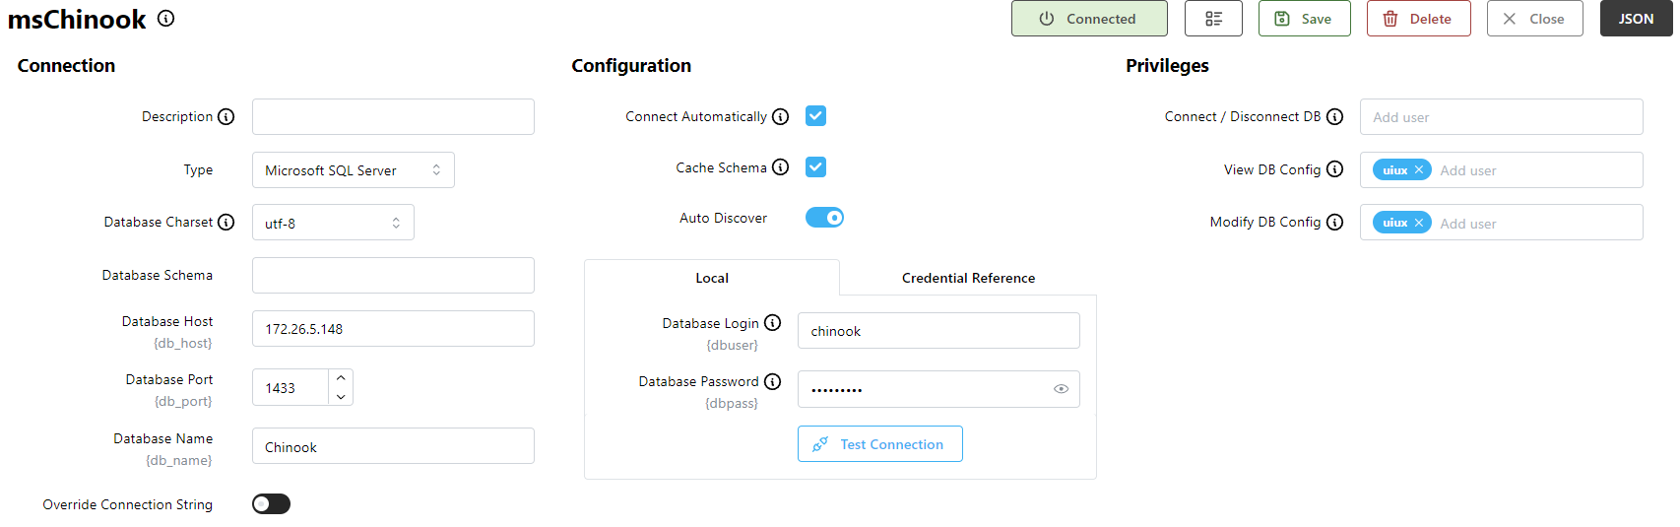Save the database configuration

[x=1304, y=19]
